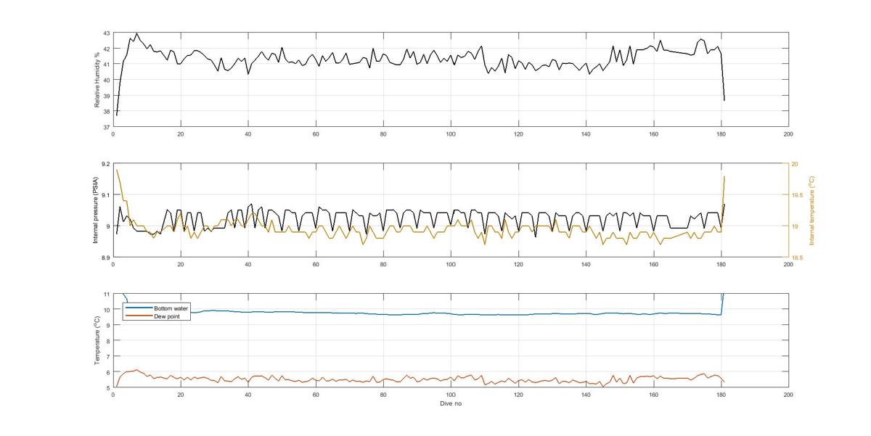871x436 pixels.
Task: Click the "8.9" internal pressure tick
Action: click(105, 258)
